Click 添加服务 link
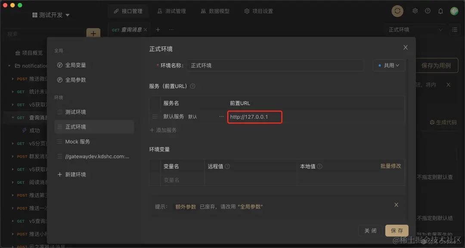The image size is (465, 248). pos(164,130)
